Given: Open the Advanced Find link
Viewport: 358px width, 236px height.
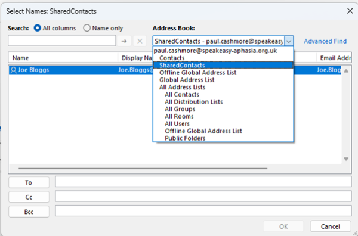Looking at the screenshot, I should [325, 41].
